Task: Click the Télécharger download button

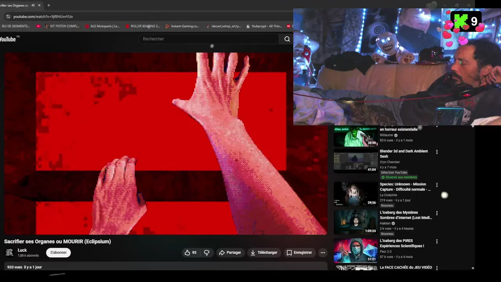Action: tap(264, 253)
